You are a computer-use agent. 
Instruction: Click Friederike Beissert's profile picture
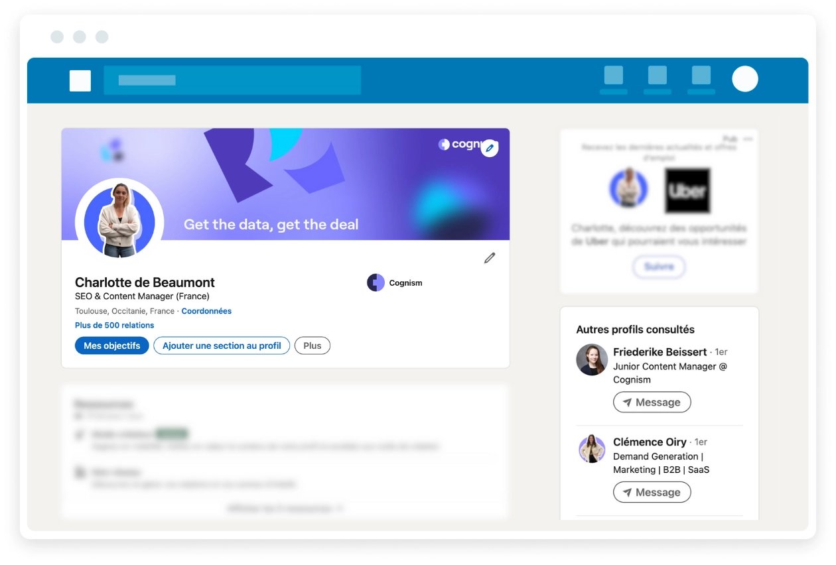point(592,359)
